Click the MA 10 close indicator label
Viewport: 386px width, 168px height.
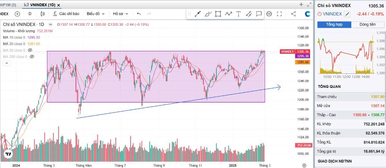[x=14, y=37]
